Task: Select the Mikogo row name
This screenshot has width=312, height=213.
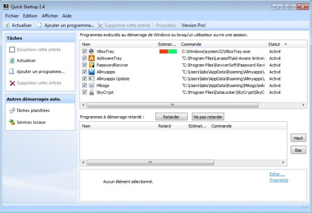Action: [103, 86]
